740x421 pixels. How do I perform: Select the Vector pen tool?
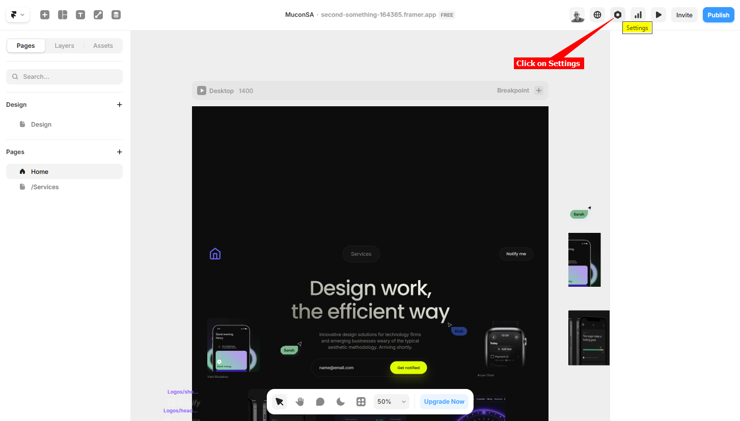point(98,15)
